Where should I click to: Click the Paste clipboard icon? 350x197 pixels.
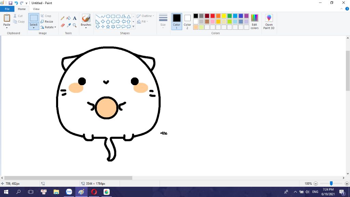(x=7, y=18)
